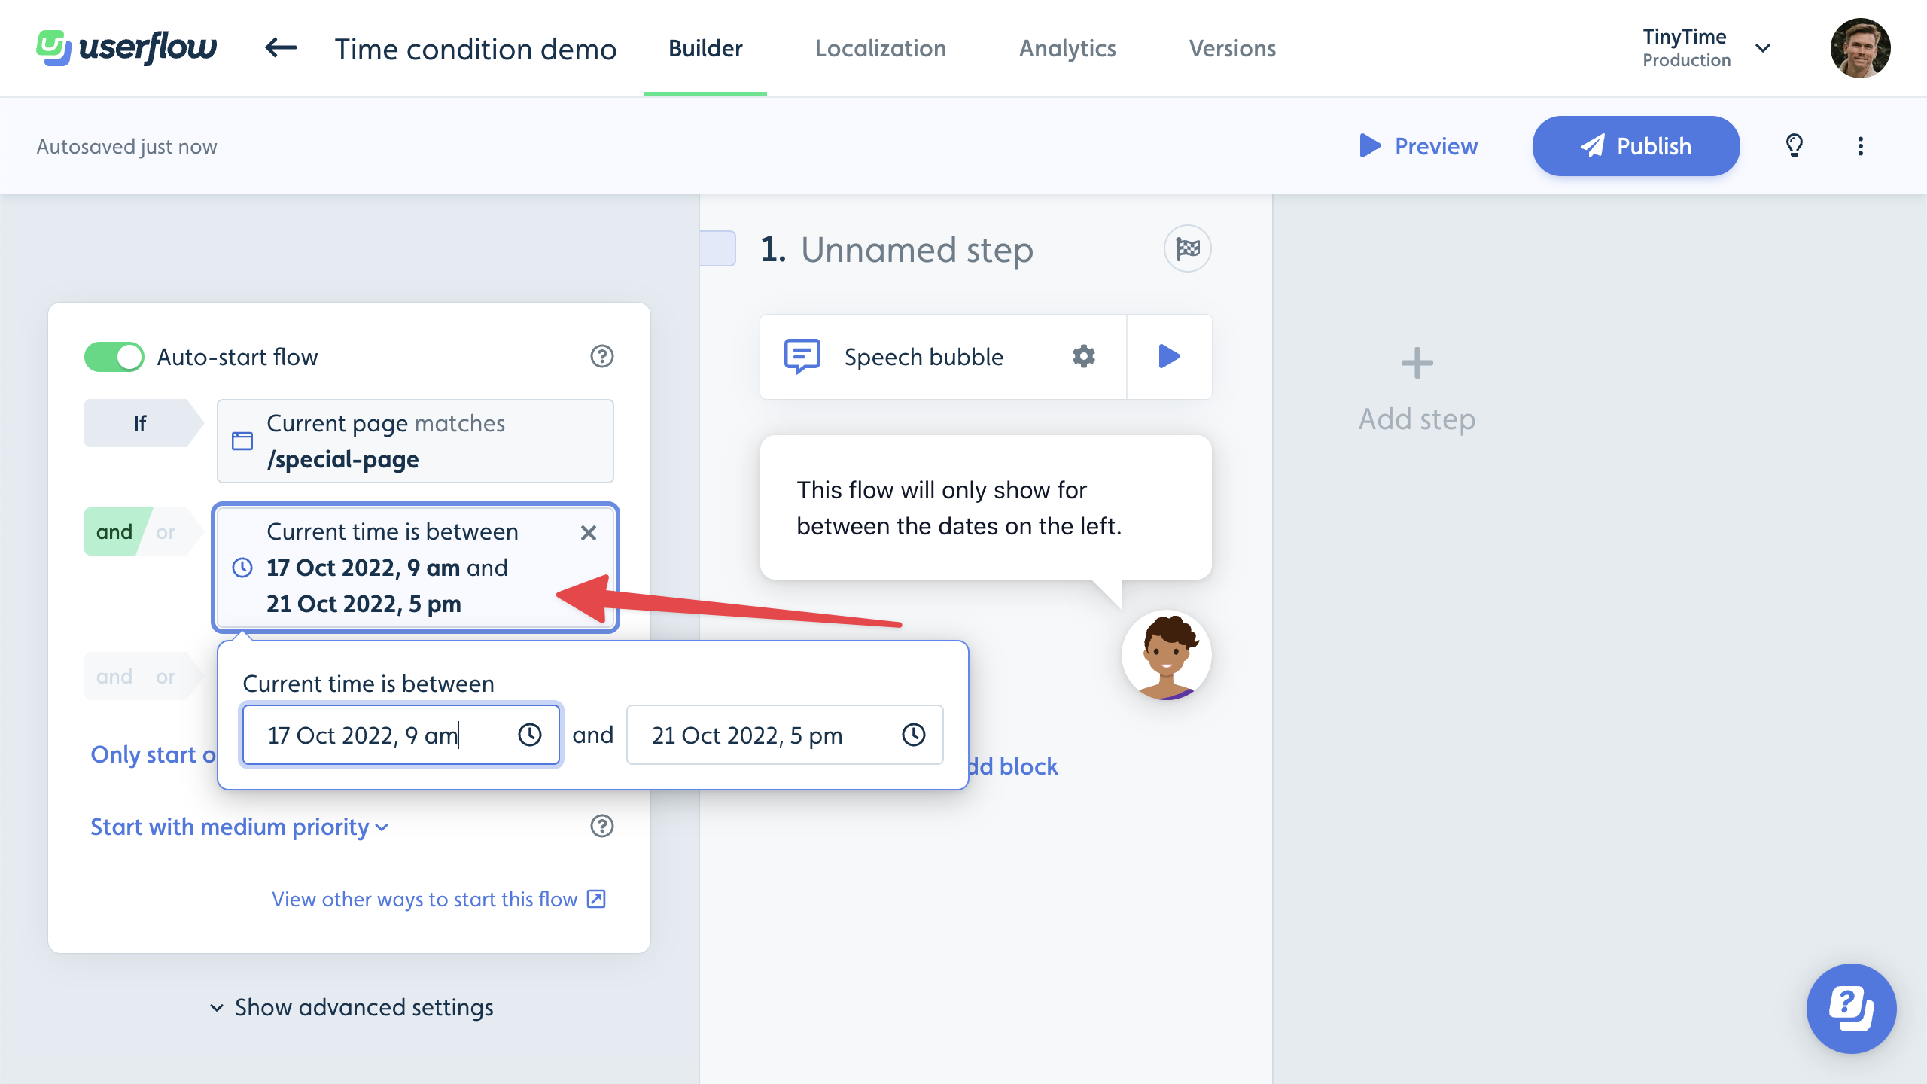Screen dimensions: 1927x1084
Task: Open the start time clock picker
Action: [x=530, y=735]
